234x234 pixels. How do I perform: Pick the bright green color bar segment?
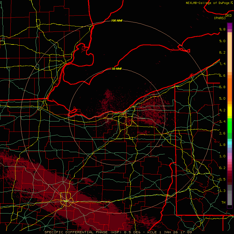pos(230,126)
